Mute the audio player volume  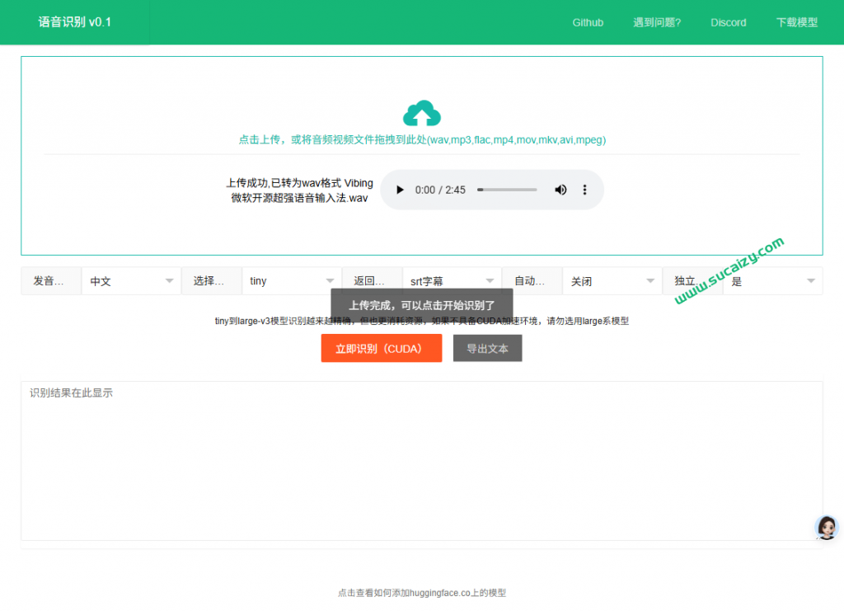560,190
